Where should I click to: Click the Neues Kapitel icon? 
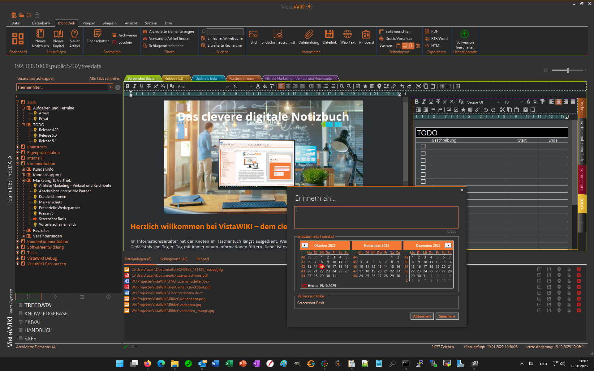58,34
